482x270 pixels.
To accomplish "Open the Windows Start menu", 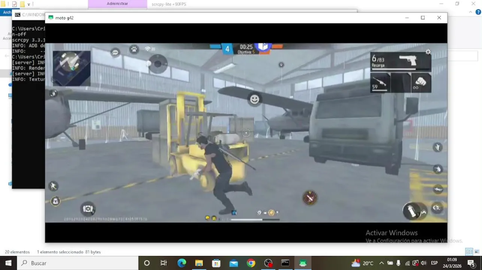I will point(8,263).
